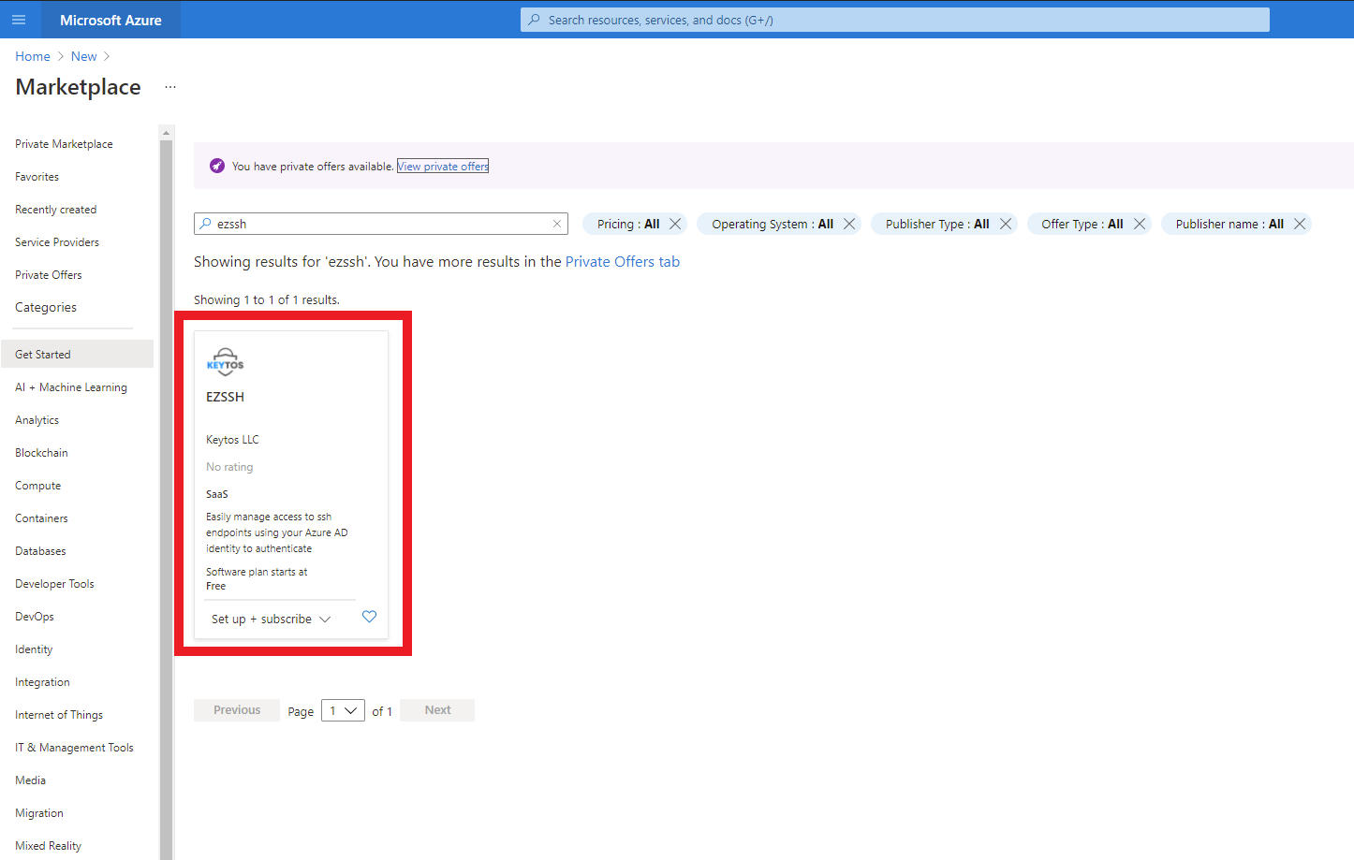Viewport: 1354px width, 860px height.
Task: Remove the Publisher name filter
Action: (x=1300, y=224)
